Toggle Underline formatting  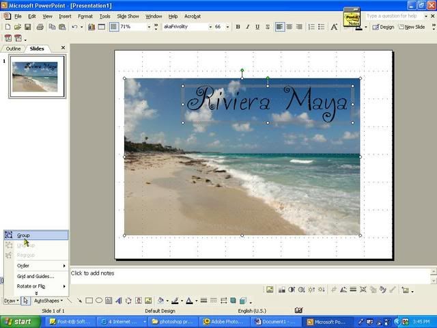257,27
